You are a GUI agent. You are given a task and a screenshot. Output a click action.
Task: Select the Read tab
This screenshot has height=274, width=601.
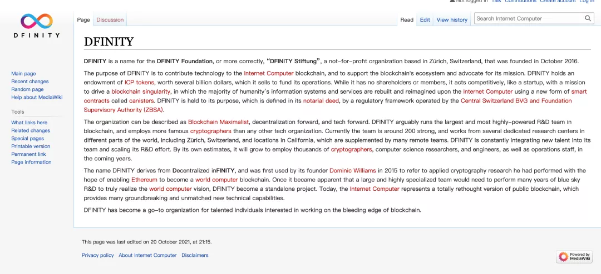[x=407, y=20]
